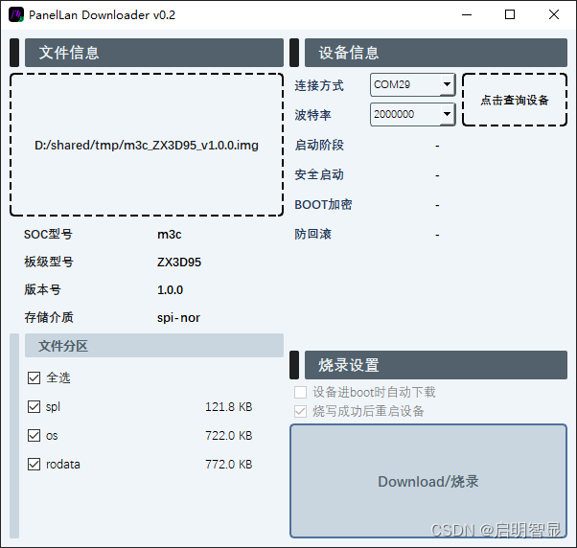Click the 121.8 KB size text
Viewport: 577px width, 548px height.
[x=228, y=407]
